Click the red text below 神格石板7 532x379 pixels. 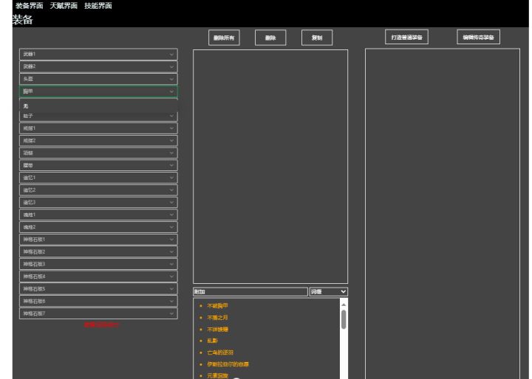pyautogui.click(x=101, y=325)
